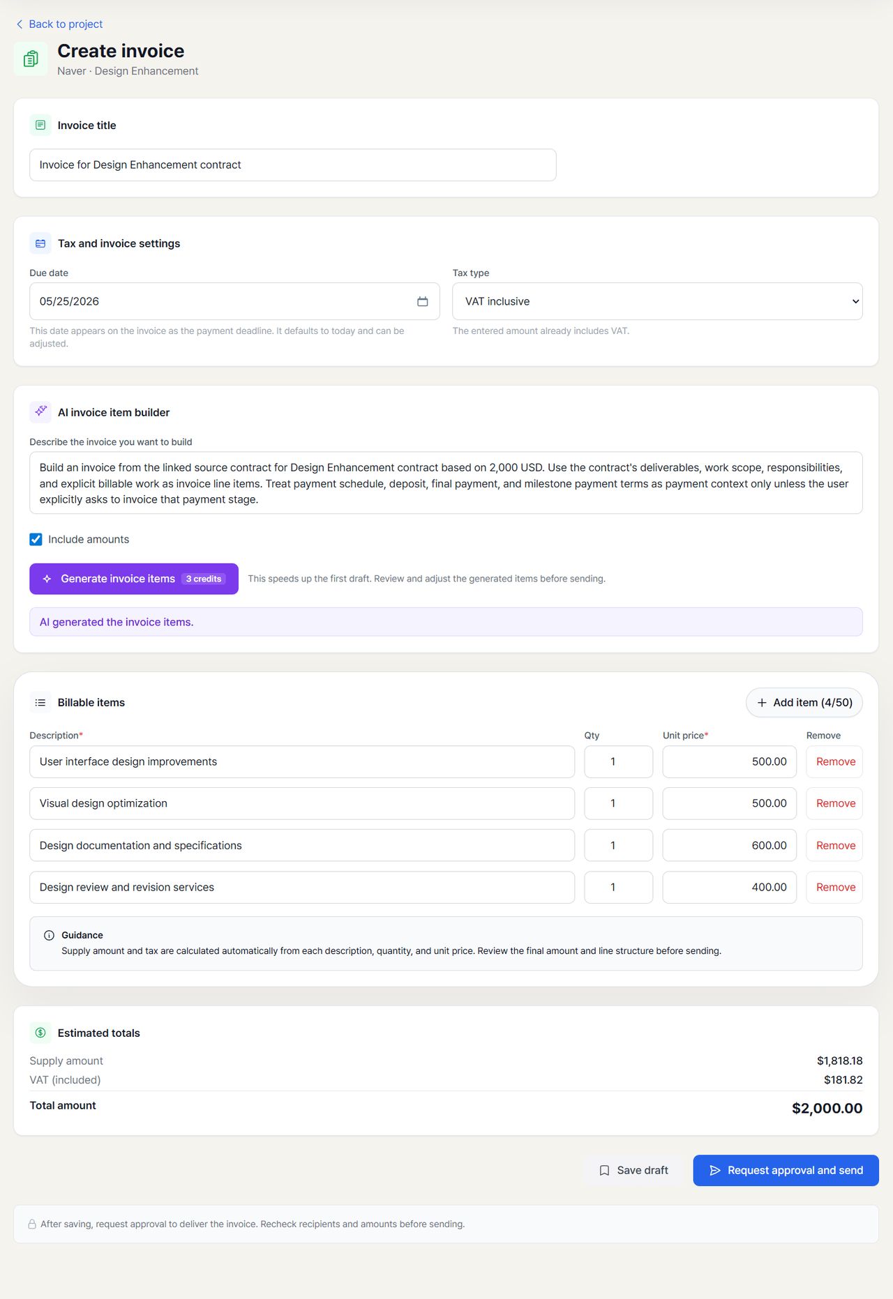Go back via the Back to project link
This screenshot has width=893, height=1299.
[59, 24]
